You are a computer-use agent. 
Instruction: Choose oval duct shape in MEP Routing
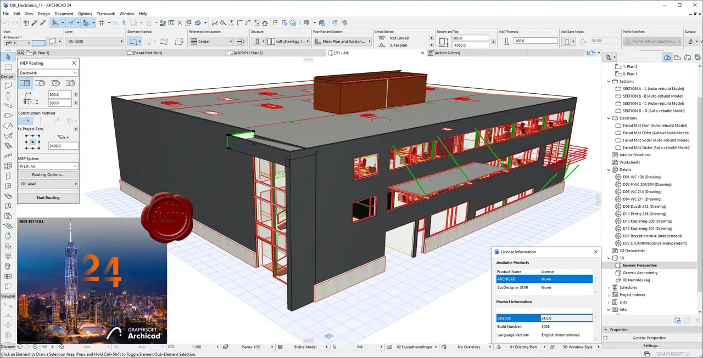pos(55,83)
